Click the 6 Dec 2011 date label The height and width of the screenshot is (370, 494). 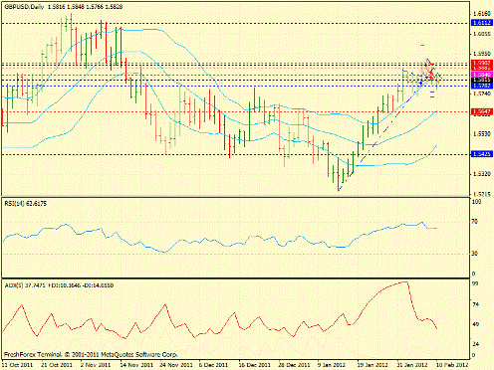point(214,365)
